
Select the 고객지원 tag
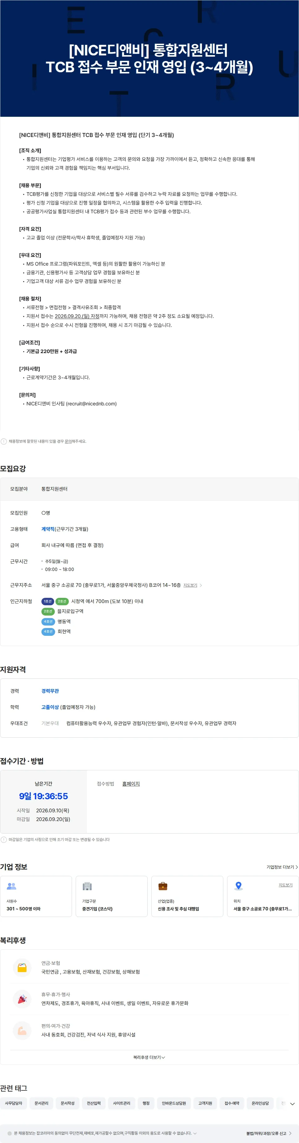click(x=205, y=1103)
